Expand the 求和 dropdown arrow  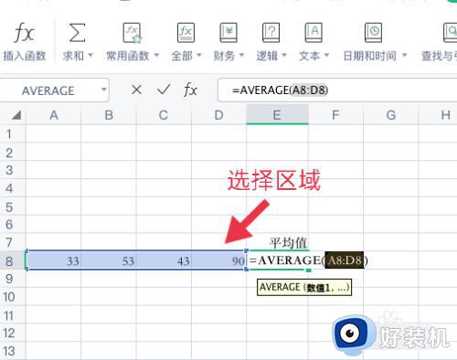tap(90, 56)
